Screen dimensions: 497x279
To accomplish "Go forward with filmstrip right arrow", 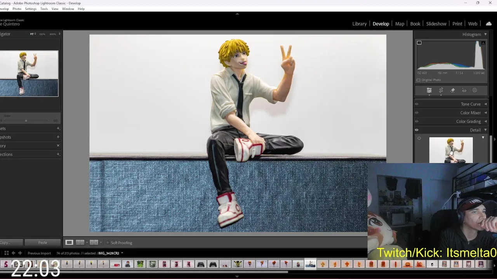I will [20, 253].
